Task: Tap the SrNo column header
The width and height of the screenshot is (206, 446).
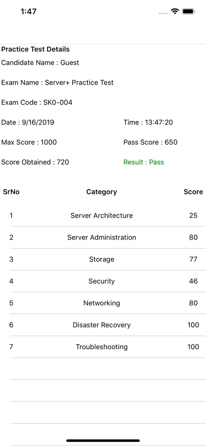Action: [11, 192]
